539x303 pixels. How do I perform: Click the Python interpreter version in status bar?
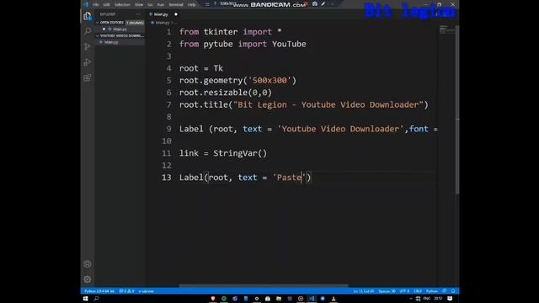(x=99, y=291)
